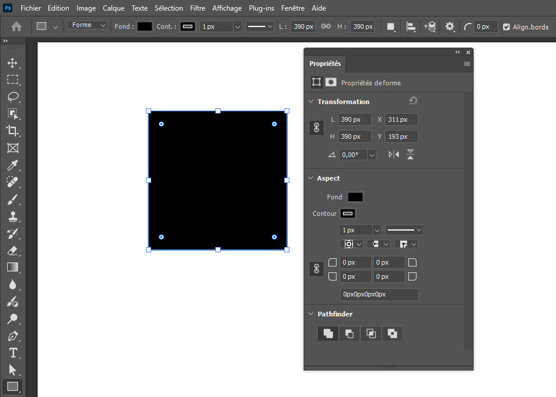Choose Pathfinder subtract front shape button
The image size is (556, 397).
(349, 333)
